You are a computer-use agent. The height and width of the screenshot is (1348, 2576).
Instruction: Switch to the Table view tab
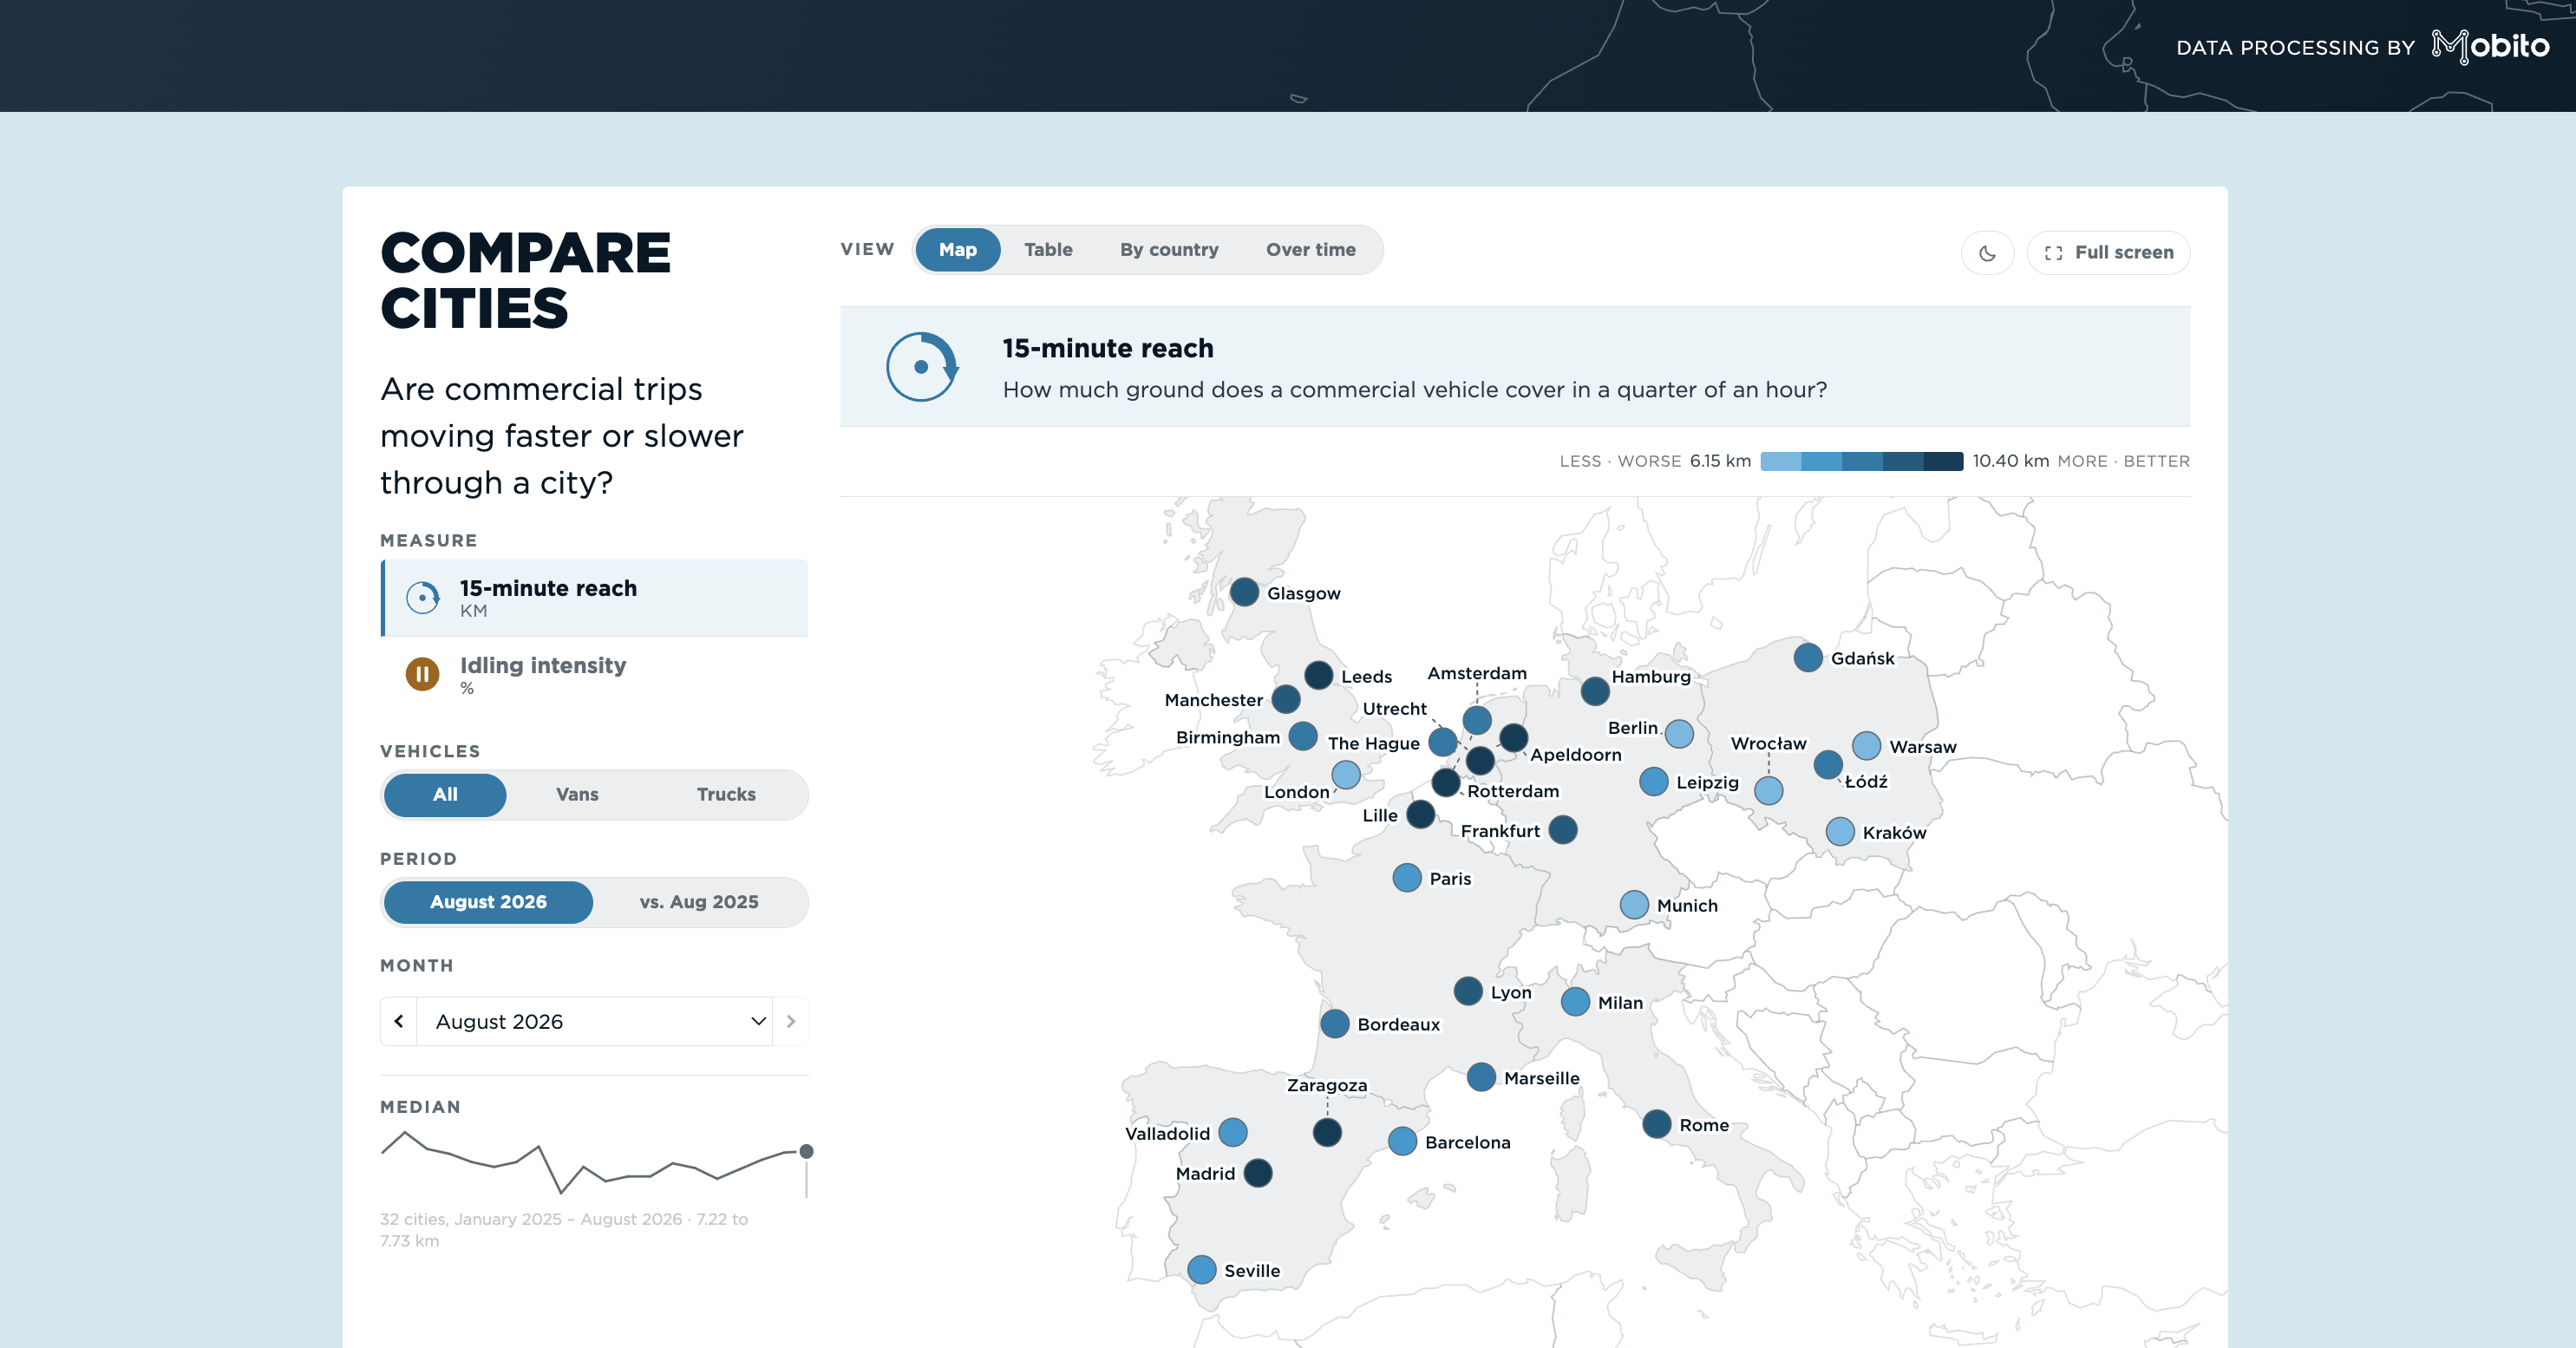[x=1048, y=250]
